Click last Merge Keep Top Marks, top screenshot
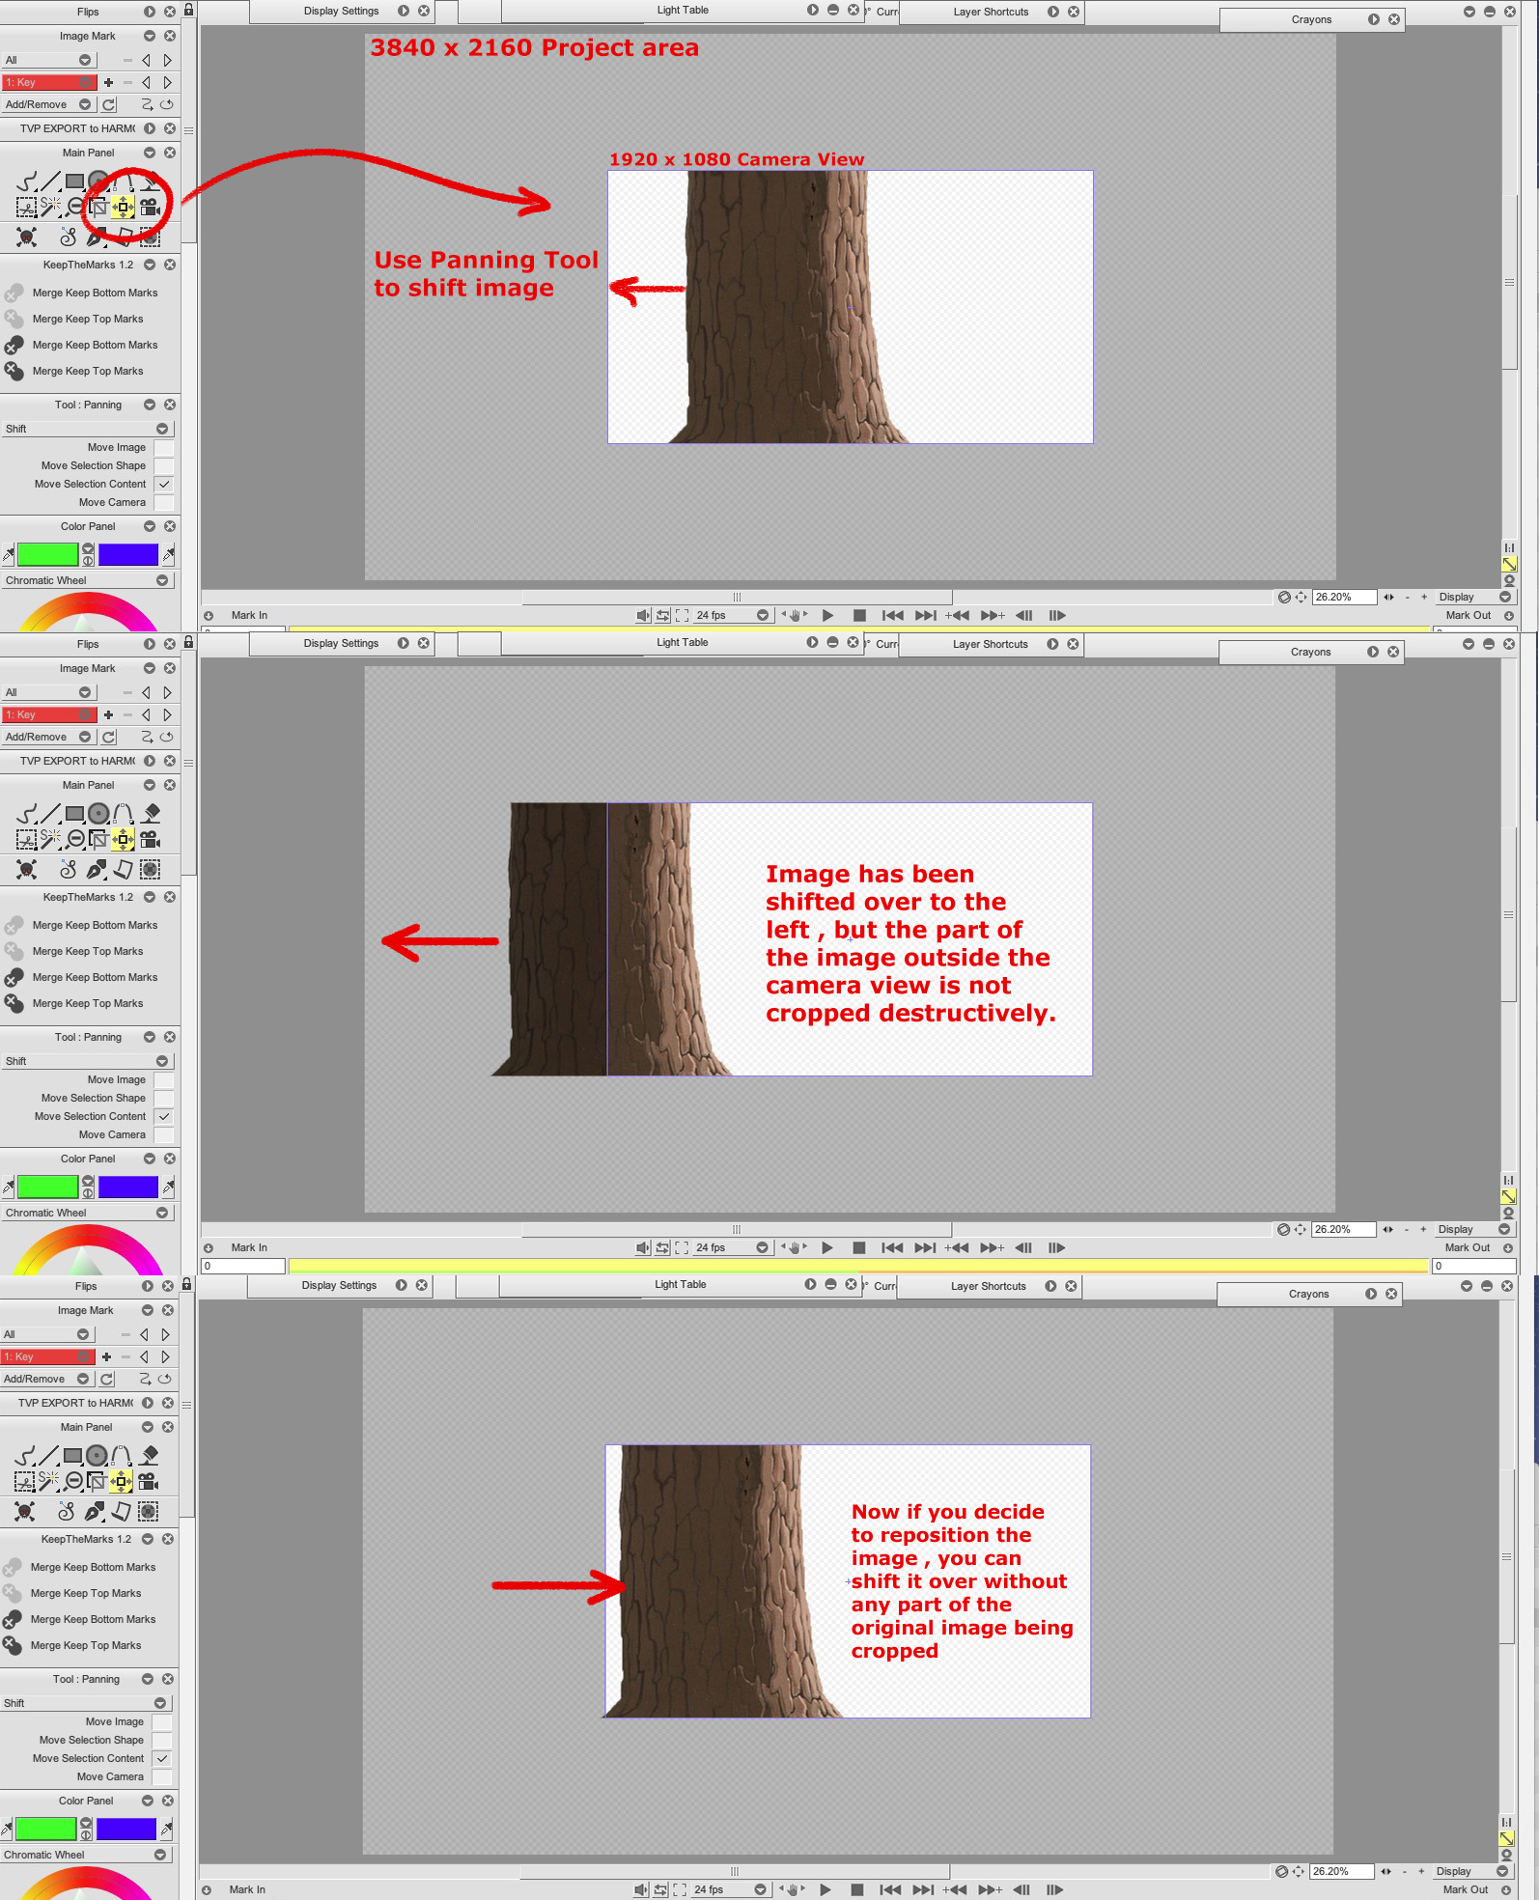1539x1900 pixels. click(88, 371)
